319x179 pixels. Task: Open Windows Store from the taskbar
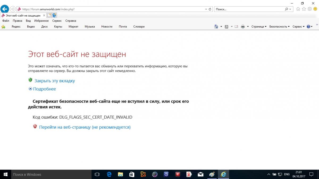pyautogui.click(x=132, y=174)
